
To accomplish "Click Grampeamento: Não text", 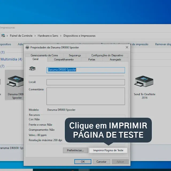I will (42, 130).
